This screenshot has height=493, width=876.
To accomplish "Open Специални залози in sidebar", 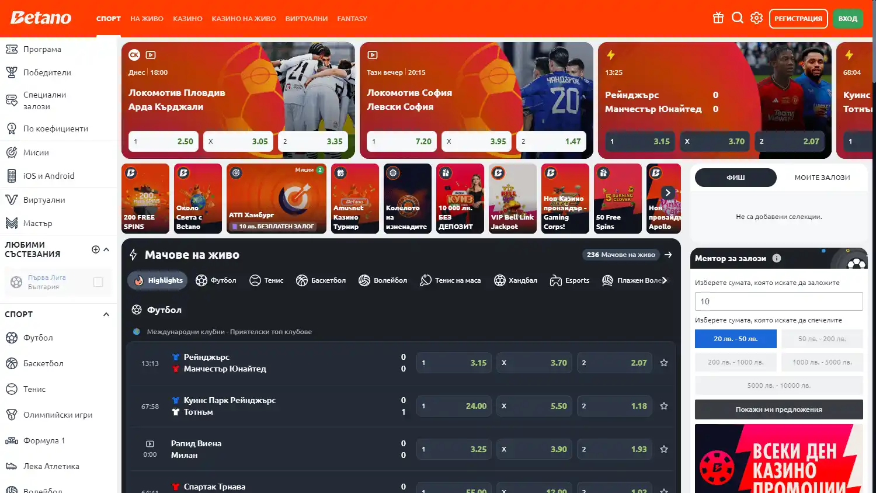I will pos(58,100).
